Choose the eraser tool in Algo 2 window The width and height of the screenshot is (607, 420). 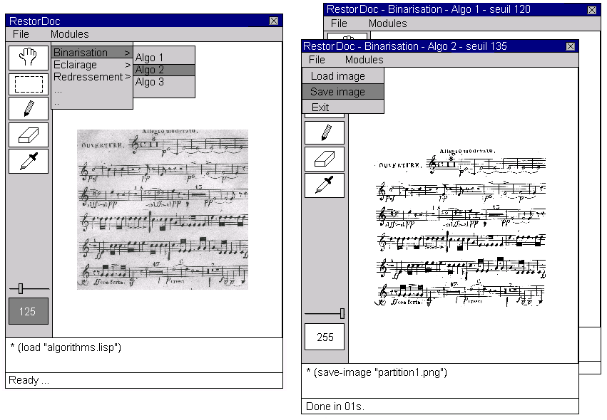pyautogui.click(x=325, y=159)
